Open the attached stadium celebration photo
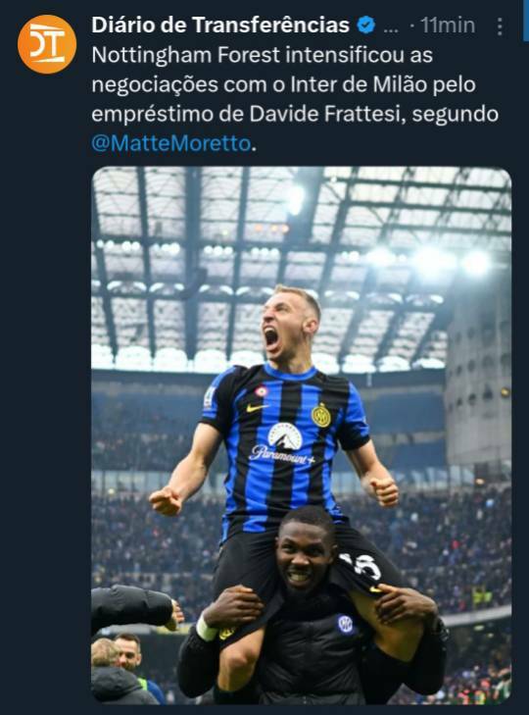 (301, 435)
